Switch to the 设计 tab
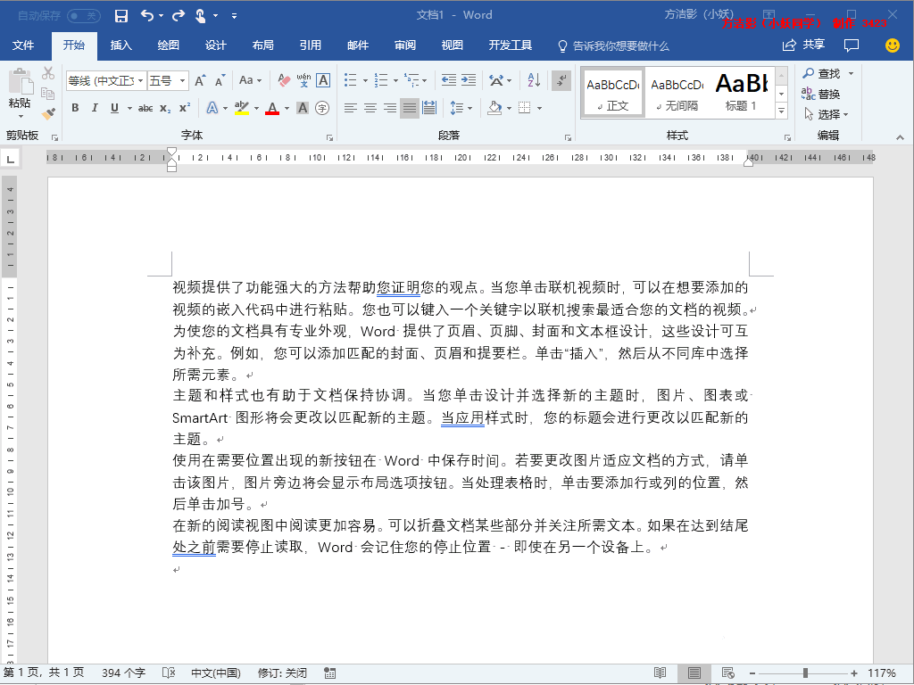This screenshot has height=685, width=914. [x=216, y=45]
